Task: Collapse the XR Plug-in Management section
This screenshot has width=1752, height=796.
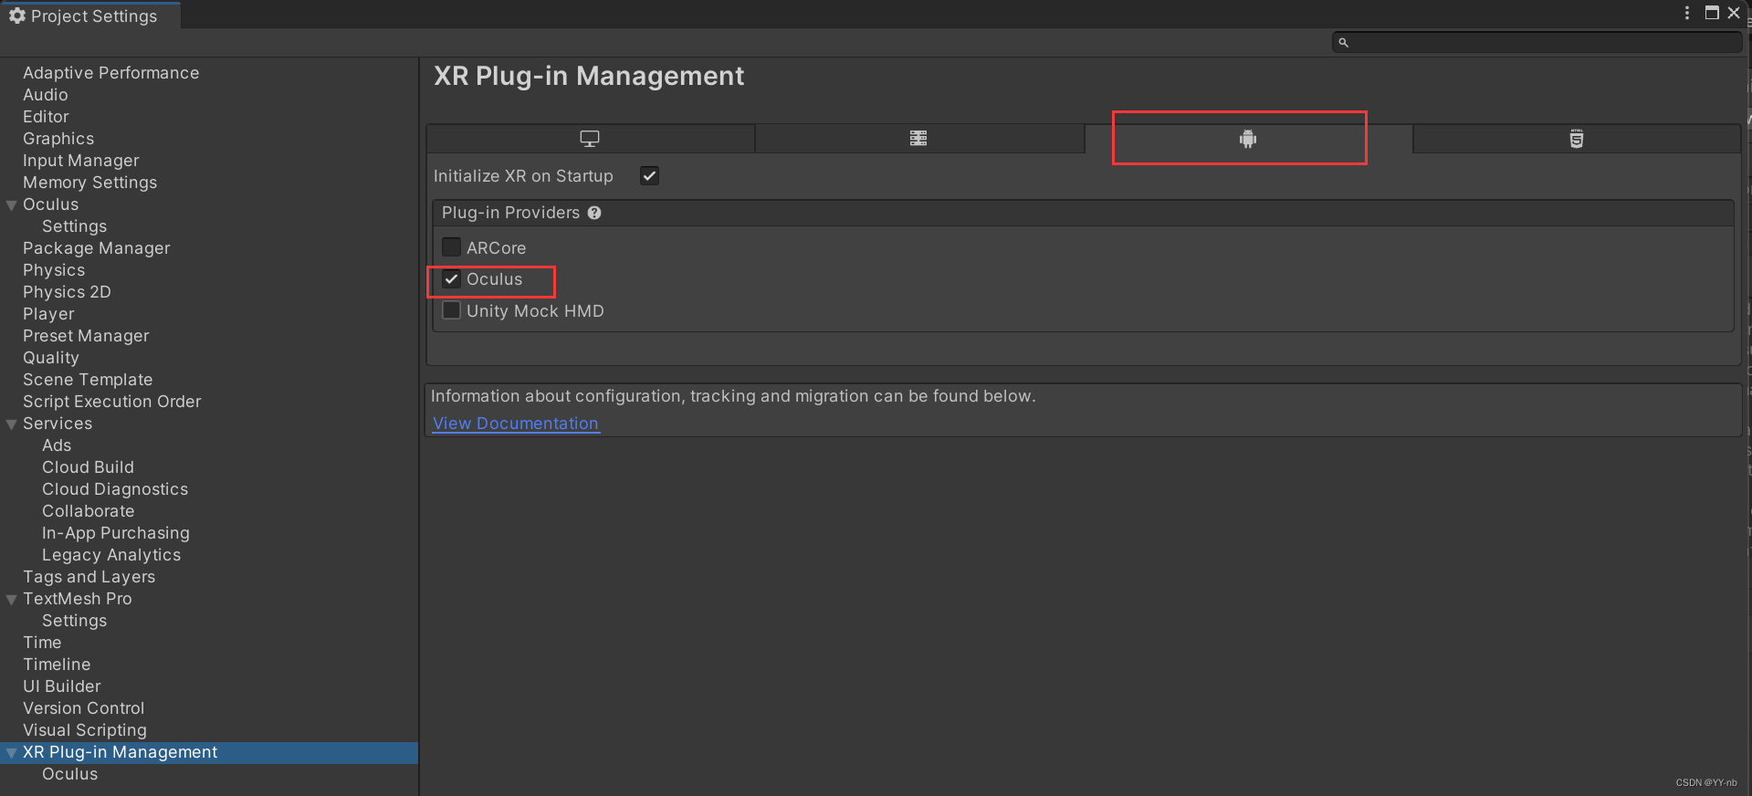Action: pos(12,753)
